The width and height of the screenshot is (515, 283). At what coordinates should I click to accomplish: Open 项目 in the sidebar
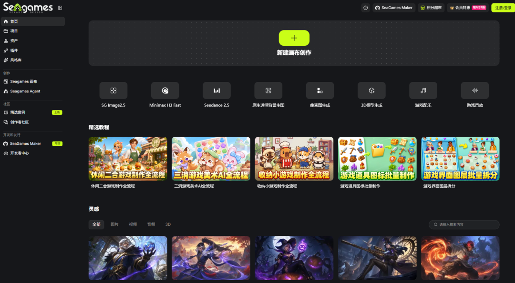[x=33, y=31]
